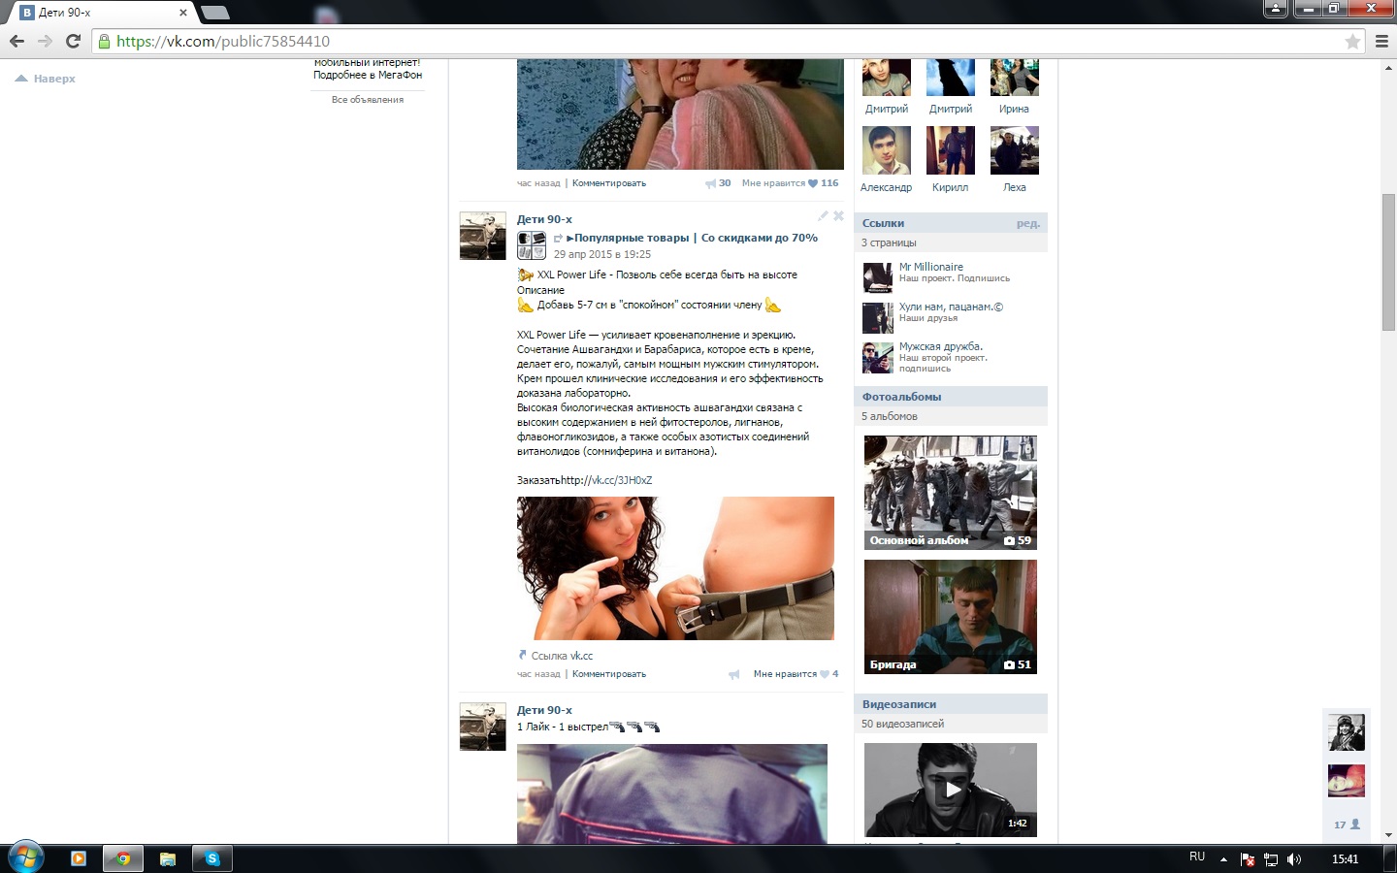Screen dimensions: 1397x873
Task: Close the Дети 90-х tab
Action: pos(183,13)
